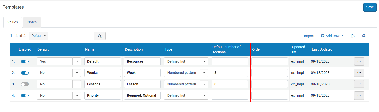This screenshot has width=379, height=112.
Task: Click the Import link
Action: (309, 36)
